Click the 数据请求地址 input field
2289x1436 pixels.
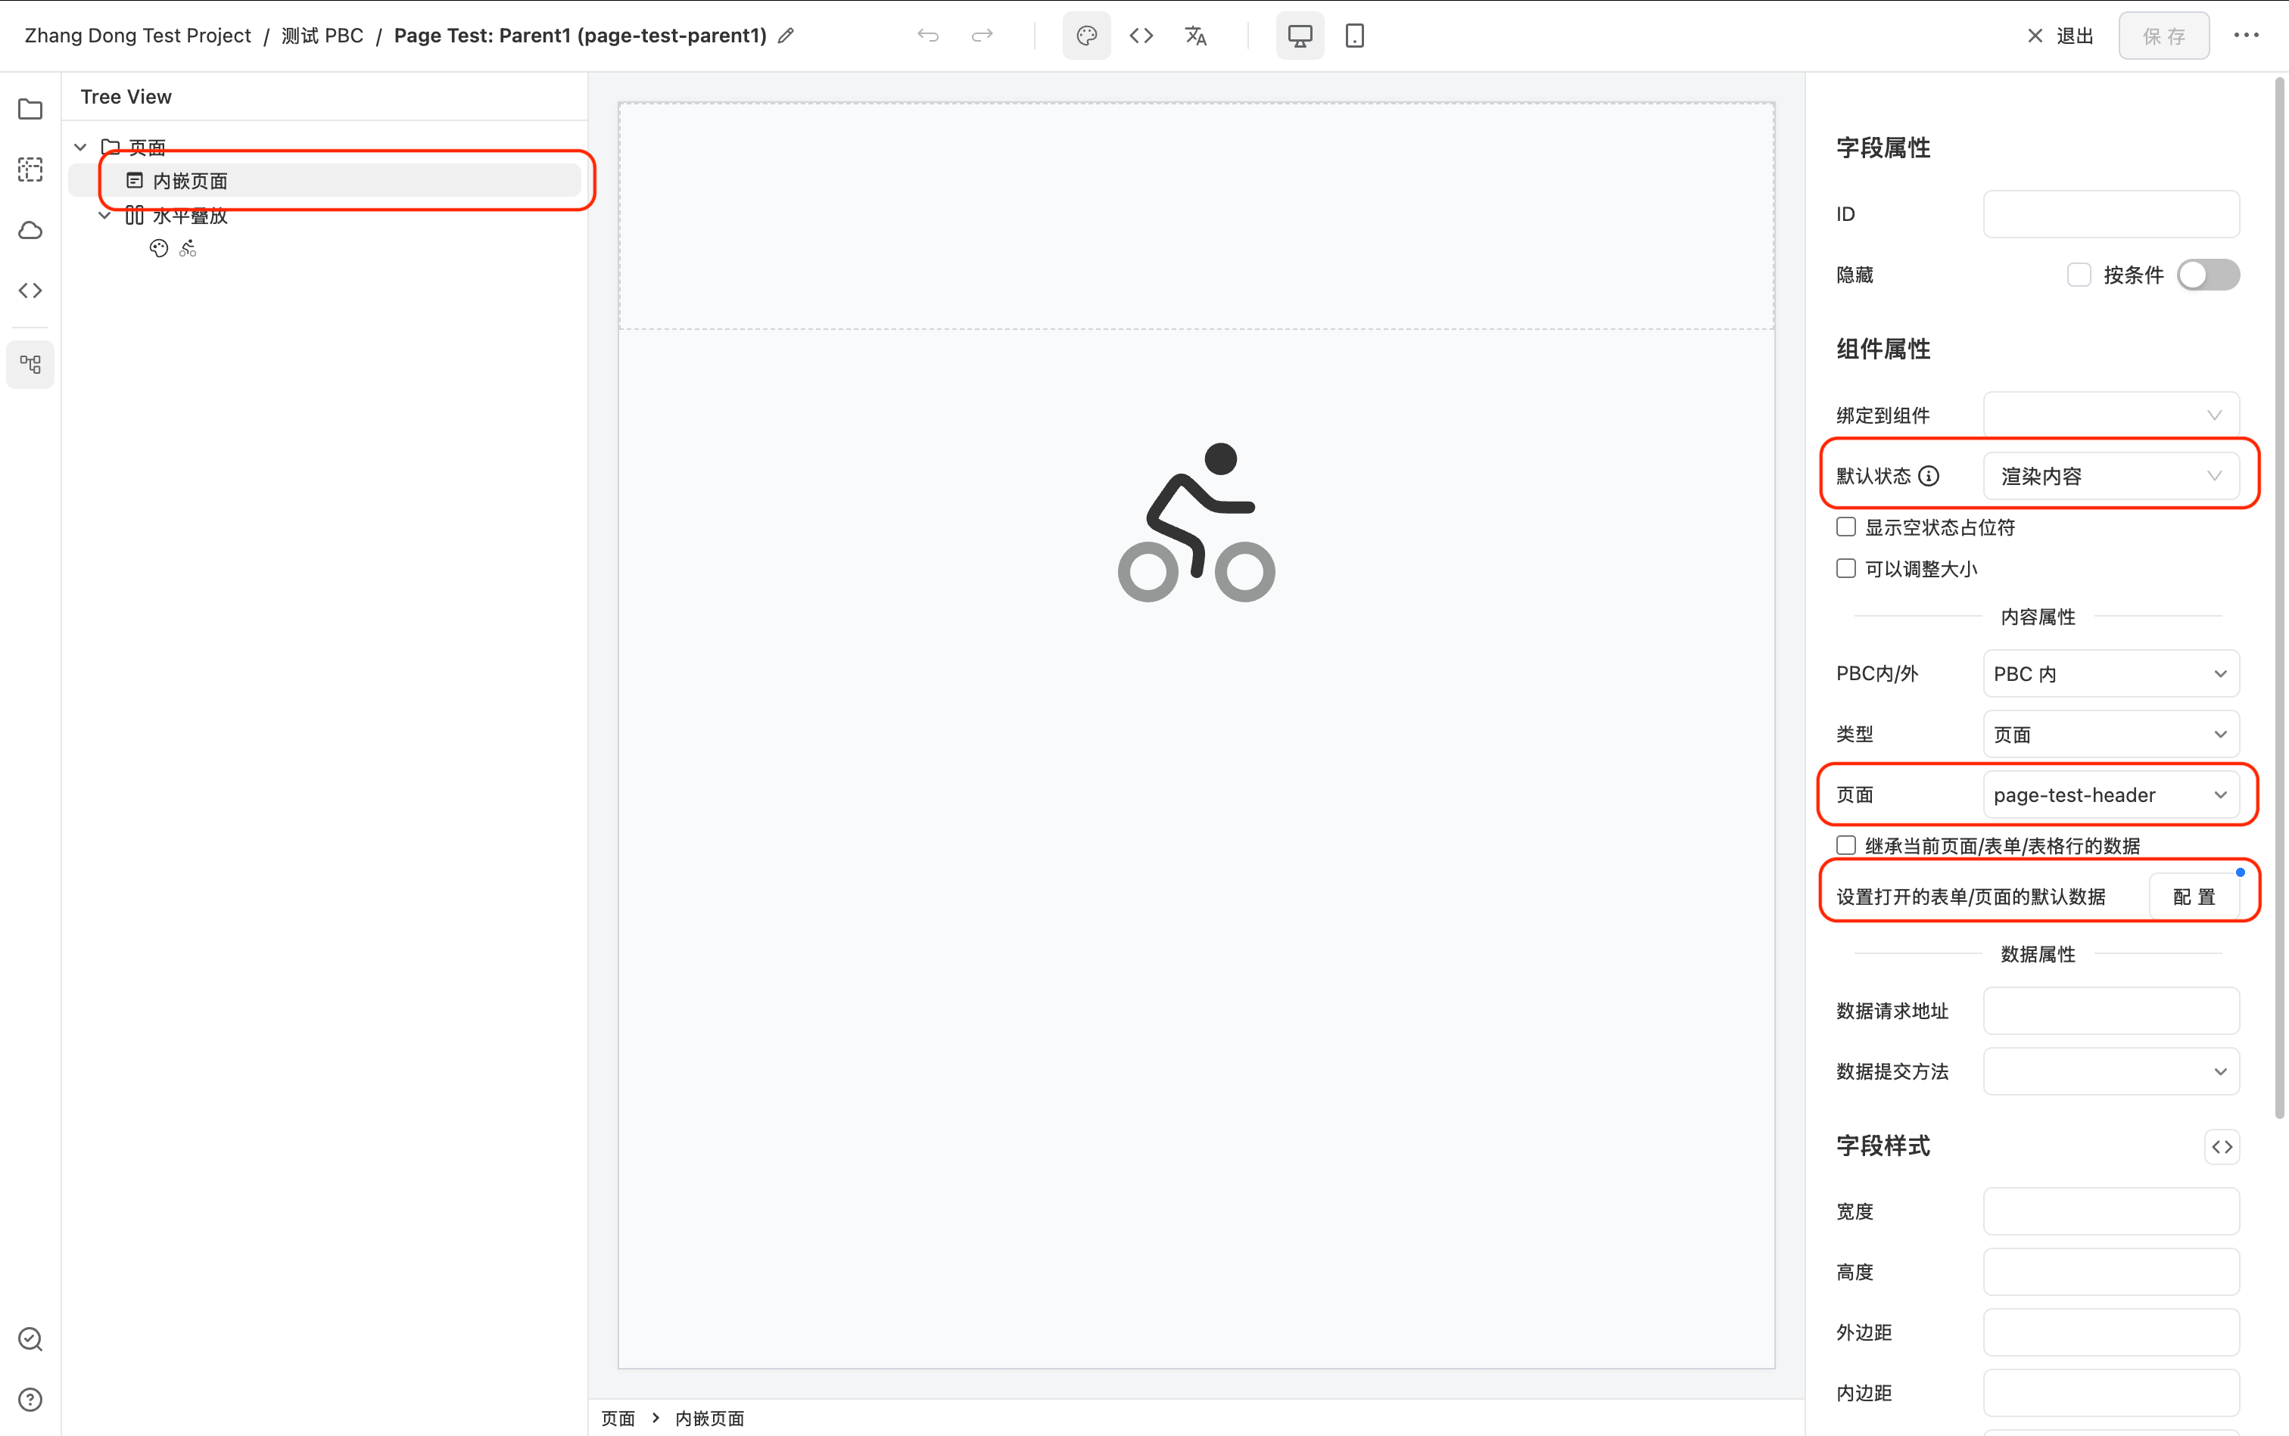coord(2111,1011)
